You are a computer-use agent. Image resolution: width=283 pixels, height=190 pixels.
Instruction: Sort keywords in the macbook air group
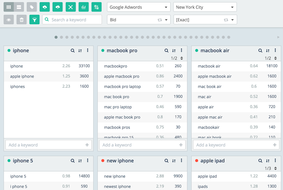[x=268, y=51]
